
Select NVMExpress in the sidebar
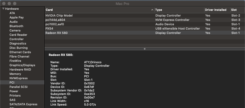click(x=19, y=78)
